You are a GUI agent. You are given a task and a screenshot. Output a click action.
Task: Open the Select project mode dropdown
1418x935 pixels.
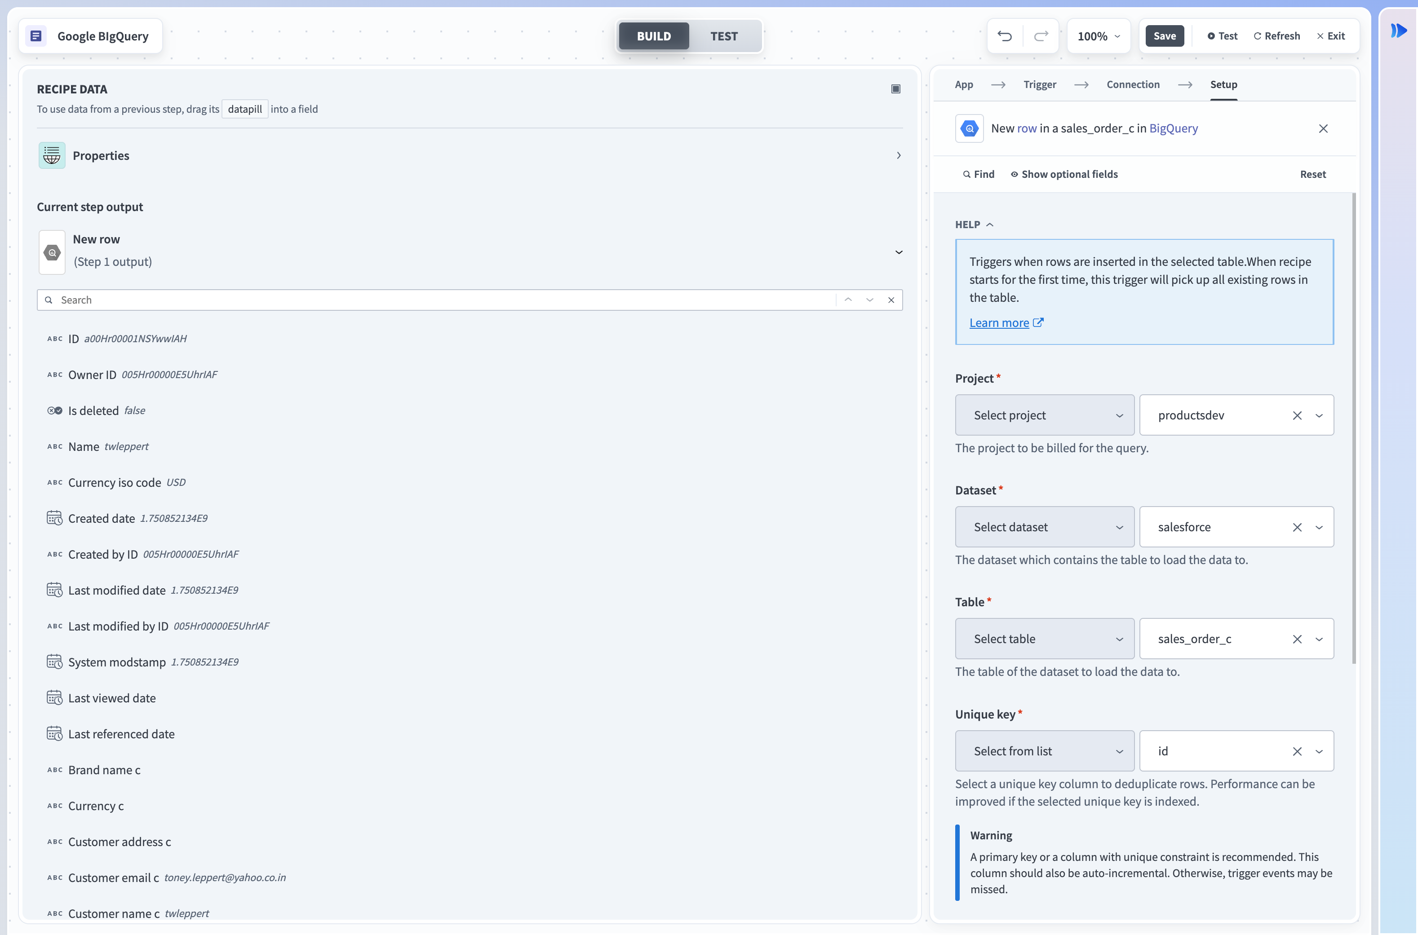coord(1045,415)
